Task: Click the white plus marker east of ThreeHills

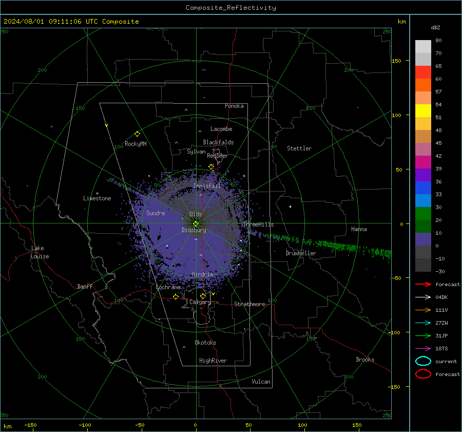Action: tap(290, 206)
